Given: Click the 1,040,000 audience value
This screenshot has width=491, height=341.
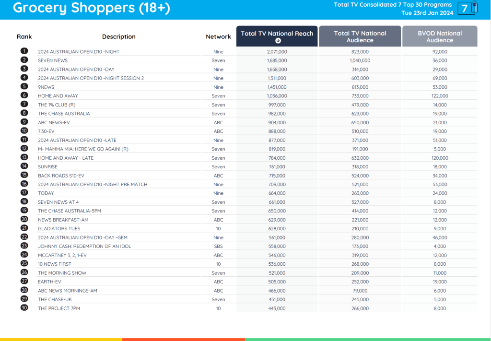Looking at the screenshot, I should [x=360, y=60].
